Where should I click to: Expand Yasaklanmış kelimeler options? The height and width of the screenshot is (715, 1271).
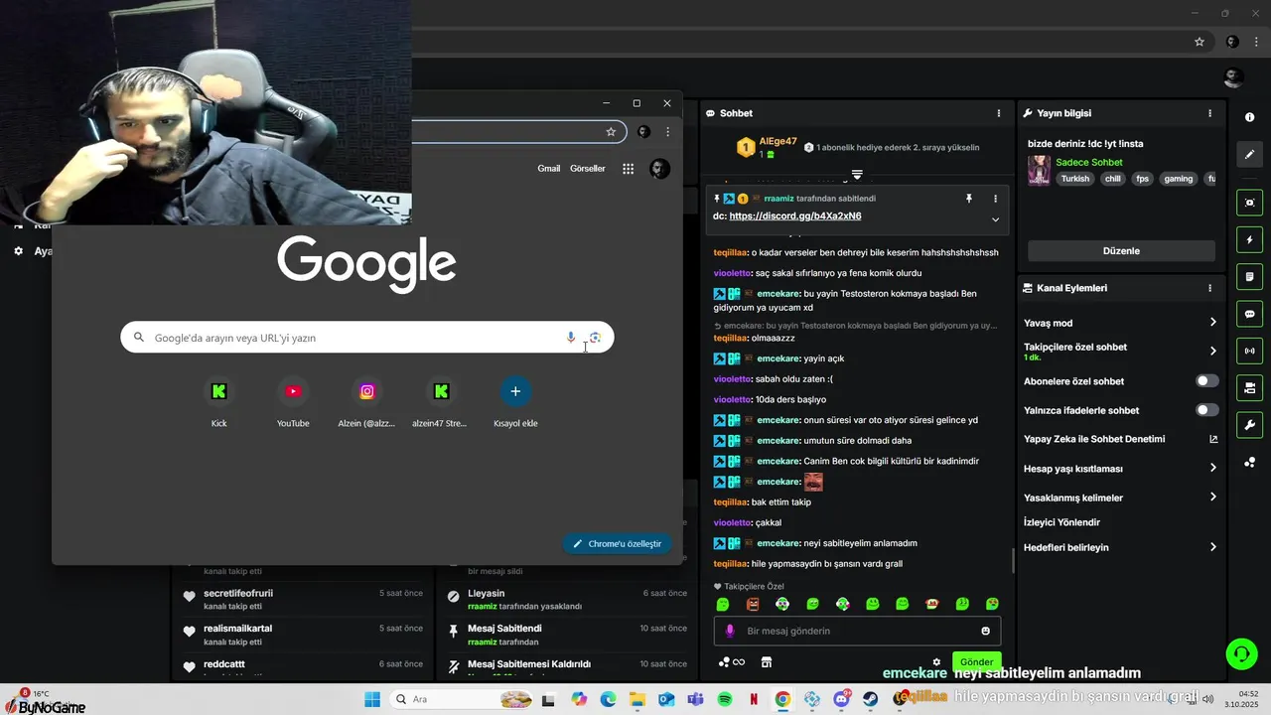tap(1212, 498)
